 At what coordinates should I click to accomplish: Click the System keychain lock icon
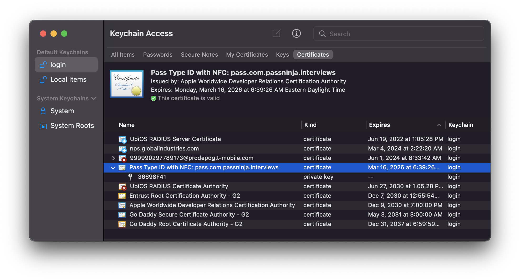(43, 111)
